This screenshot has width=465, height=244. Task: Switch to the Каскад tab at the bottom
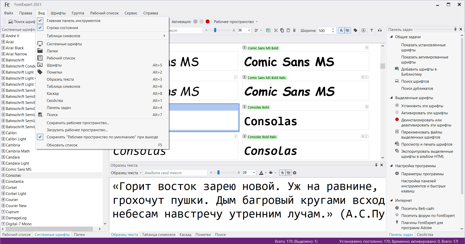[x=185, y=235]
